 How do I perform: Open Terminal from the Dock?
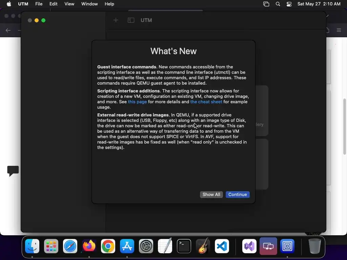(184, 246)
